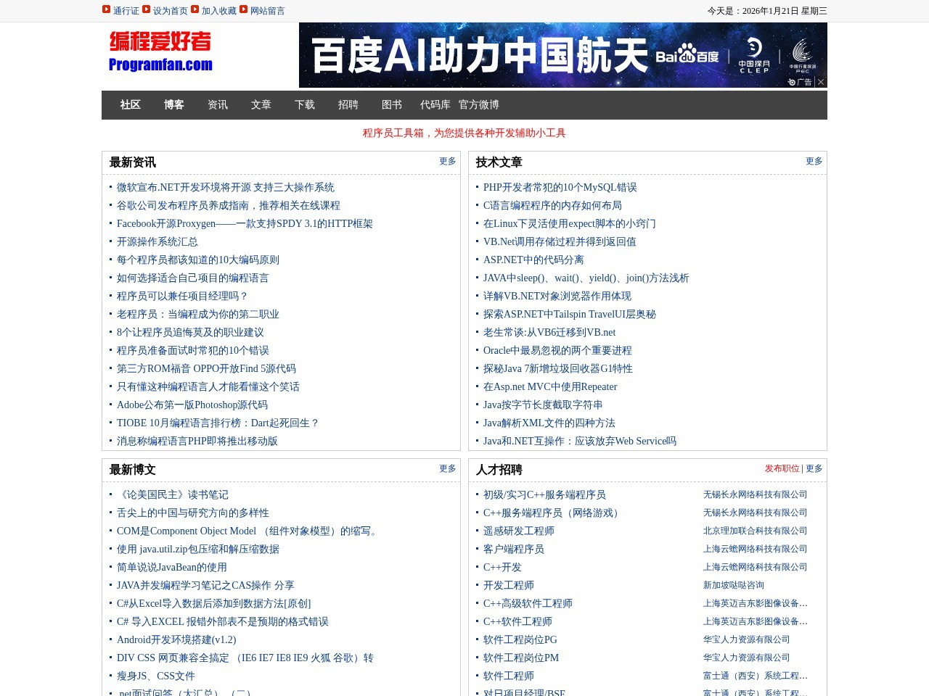Open article about PHP开发者 MySQL错误
The image size is (929, 696).
[560, 188]
